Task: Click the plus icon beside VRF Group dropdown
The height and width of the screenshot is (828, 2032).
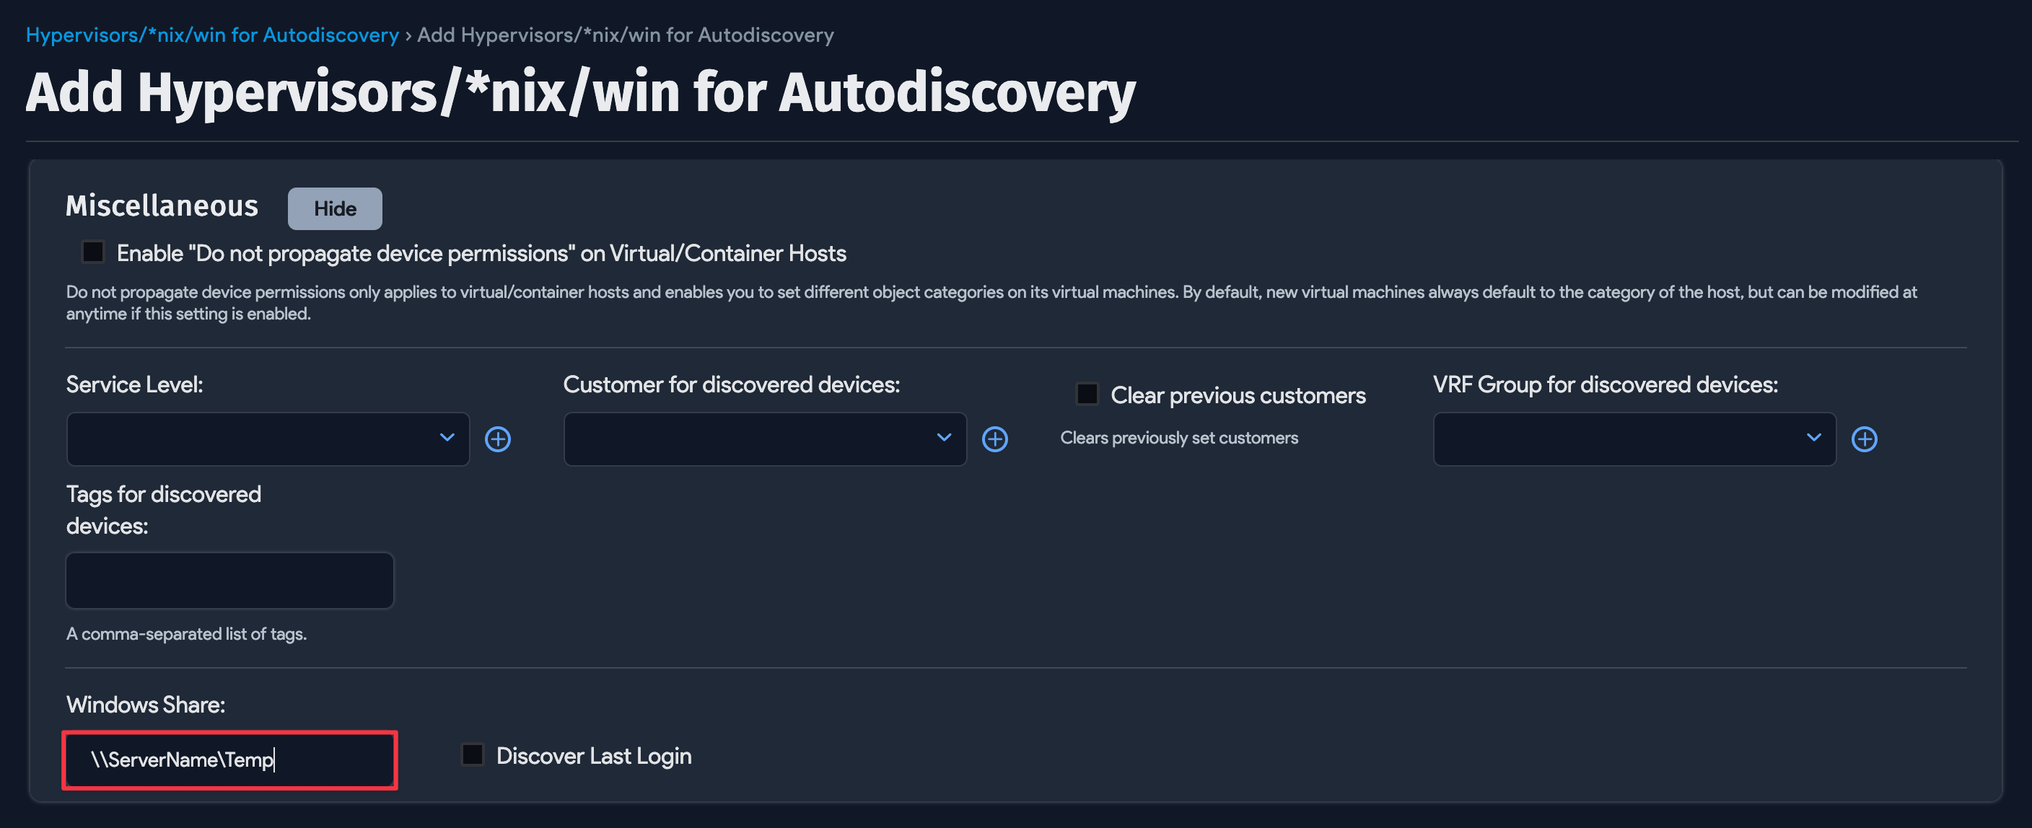Action: click(1864, 439)
